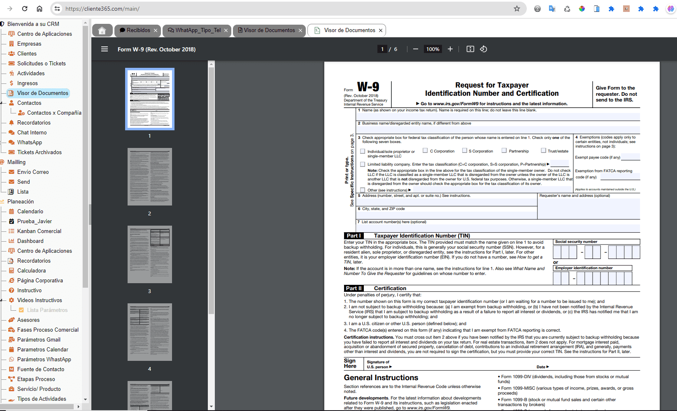Click the CRM sidebar vertical scrollbar
The height and width of the screenshot is (411, 677).
(85, 156)
